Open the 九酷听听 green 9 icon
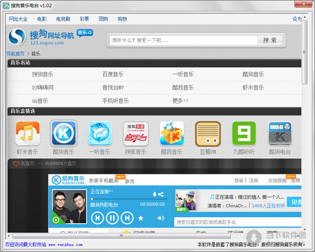Image resolution: width=315 pixels, height=252 pixels. point(244,133)
